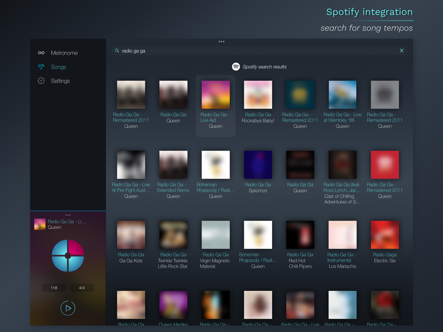Click the Red Hot Chilli Pipers artist name
This screenshot has width=443, height=332.
(300, 263)
